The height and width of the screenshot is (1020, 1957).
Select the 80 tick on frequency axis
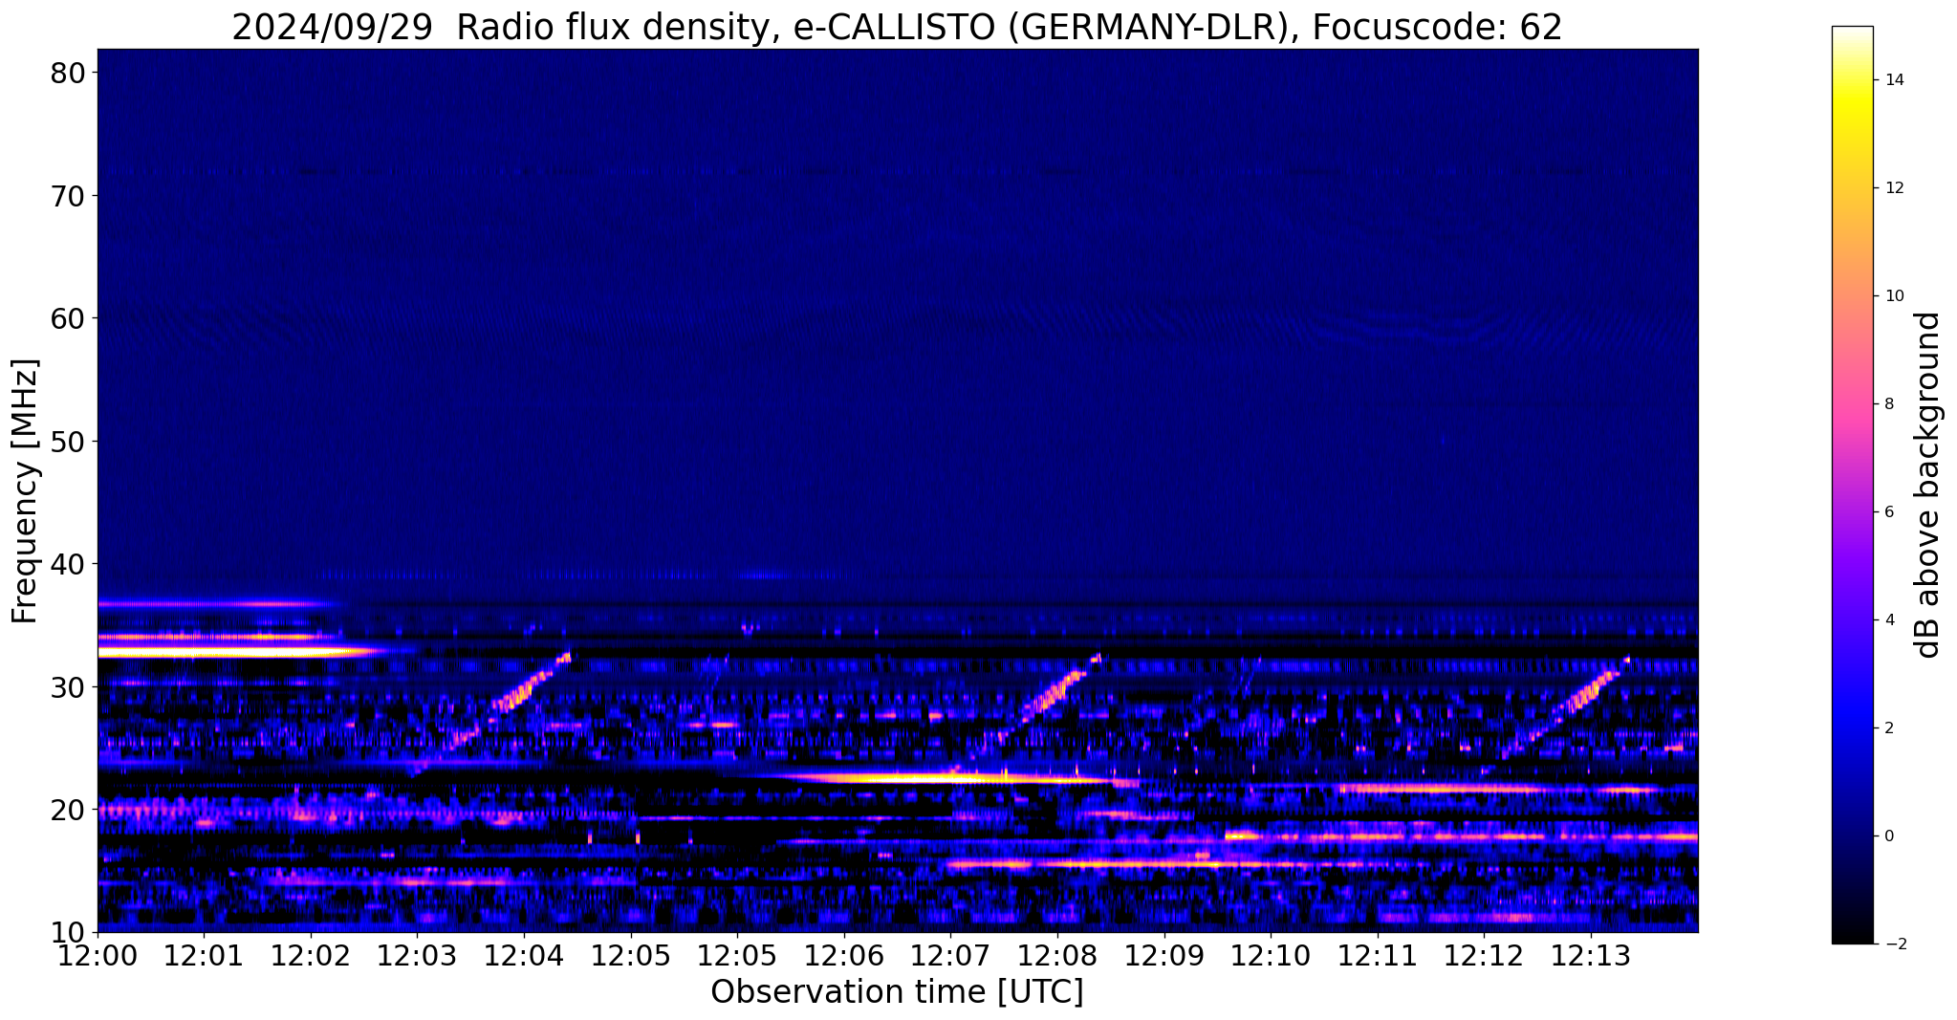tap(67, 74)
